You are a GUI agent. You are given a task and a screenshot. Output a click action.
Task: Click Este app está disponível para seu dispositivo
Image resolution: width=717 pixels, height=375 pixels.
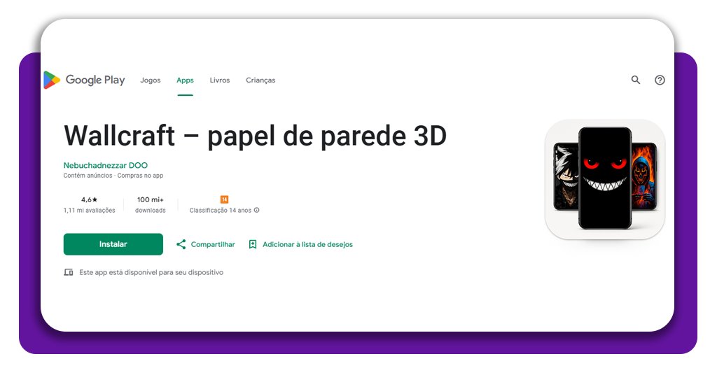151,272
